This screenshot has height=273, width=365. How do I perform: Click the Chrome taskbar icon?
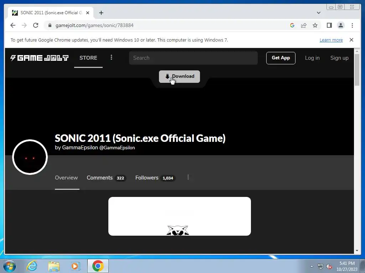coord(98,266)
